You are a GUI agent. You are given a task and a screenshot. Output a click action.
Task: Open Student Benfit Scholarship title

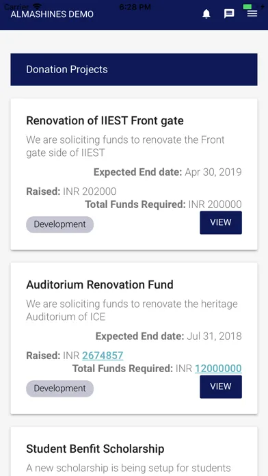pyautogui.click(x=95, y=449)
